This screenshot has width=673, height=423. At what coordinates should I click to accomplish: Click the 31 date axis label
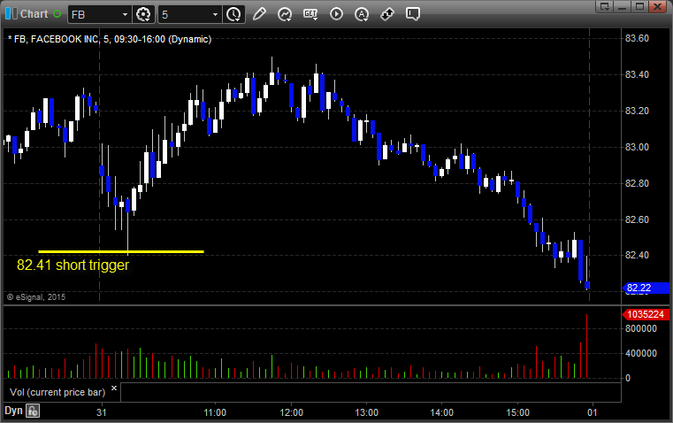pos(102,412)
